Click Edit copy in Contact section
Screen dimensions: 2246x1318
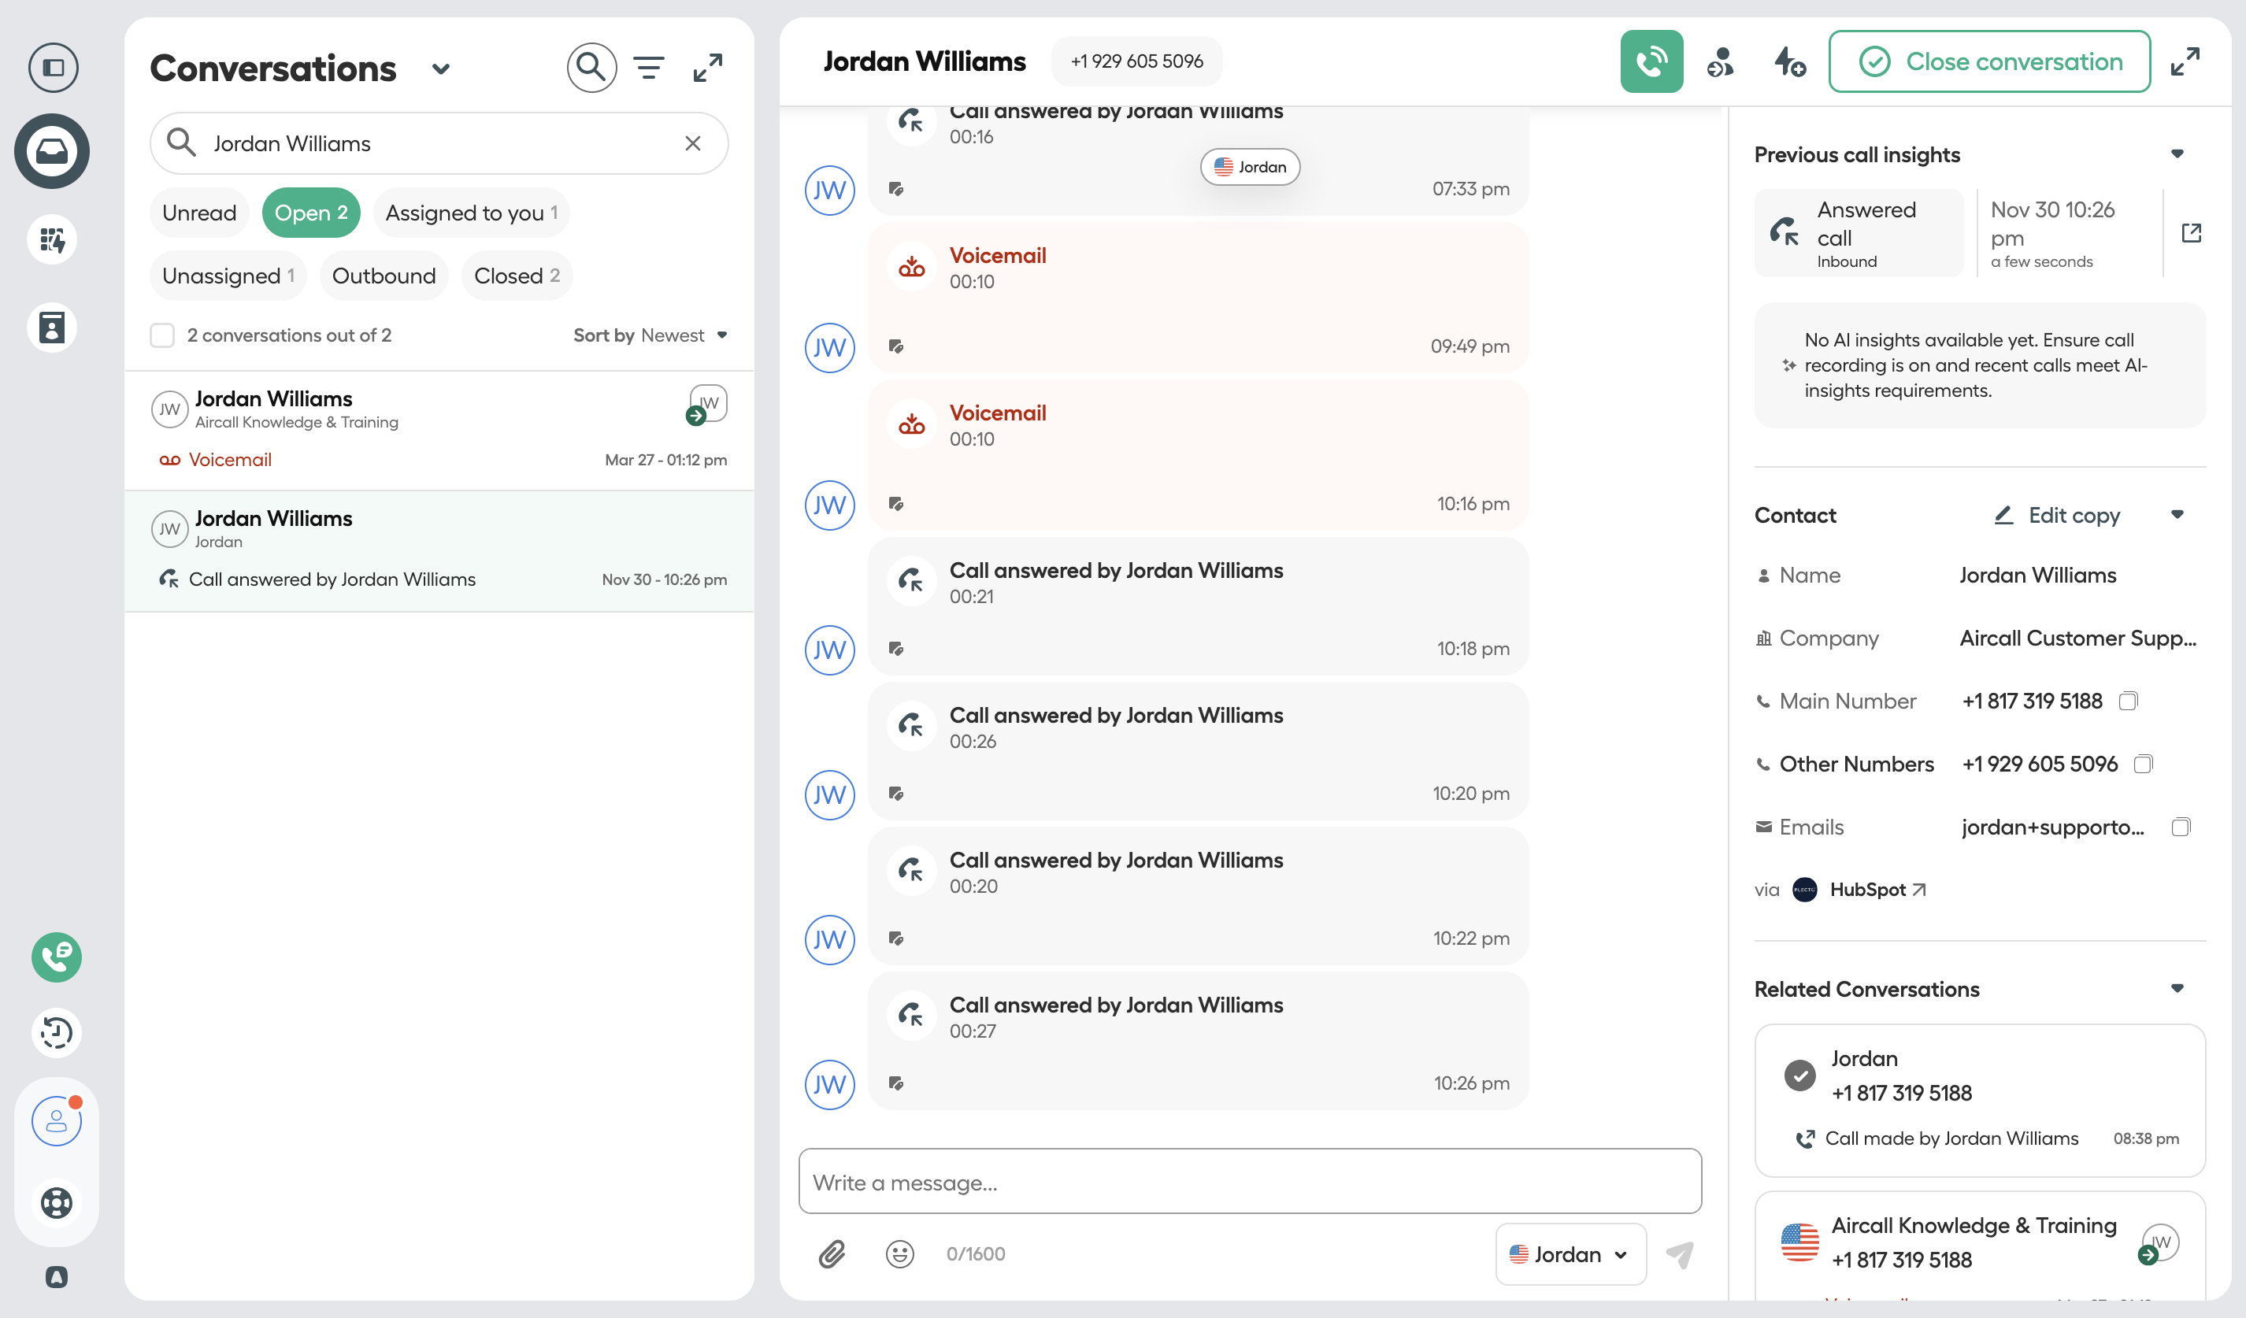(2057, 515)
